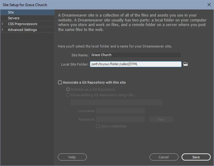Viewport: 214px width, 166px height.
Task: Click the Local Site Folder path field
Action: (136, 64)
